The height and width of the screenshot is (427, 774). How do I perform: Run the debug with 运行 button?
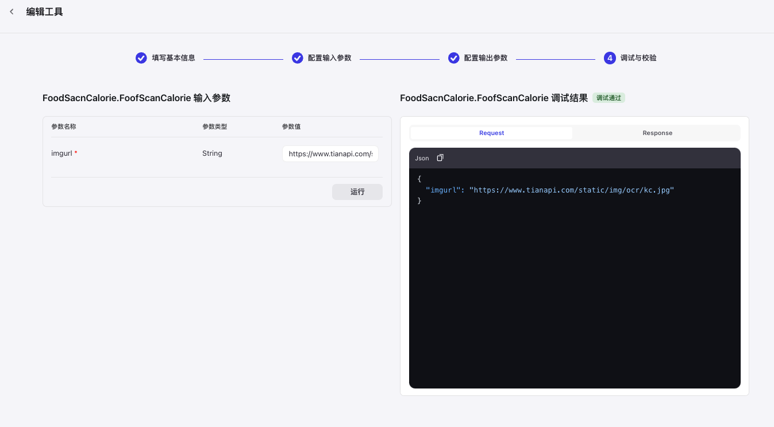coord(357,192)
